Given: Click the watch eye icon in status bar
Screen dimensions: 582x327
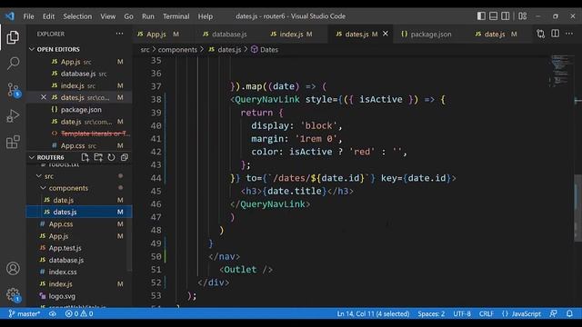Looking at the screenshot, I should [53, 313].
